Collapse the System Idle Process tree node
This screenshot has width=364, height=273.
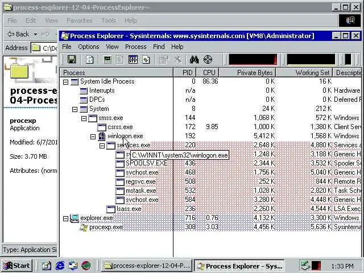point(66,82)
